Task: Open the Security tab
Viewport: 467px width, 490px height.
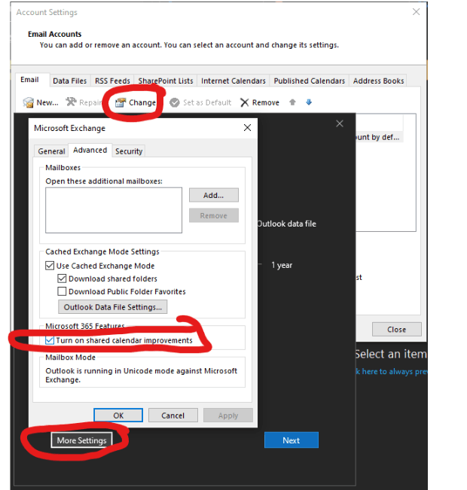Action: tap(129, 151)
